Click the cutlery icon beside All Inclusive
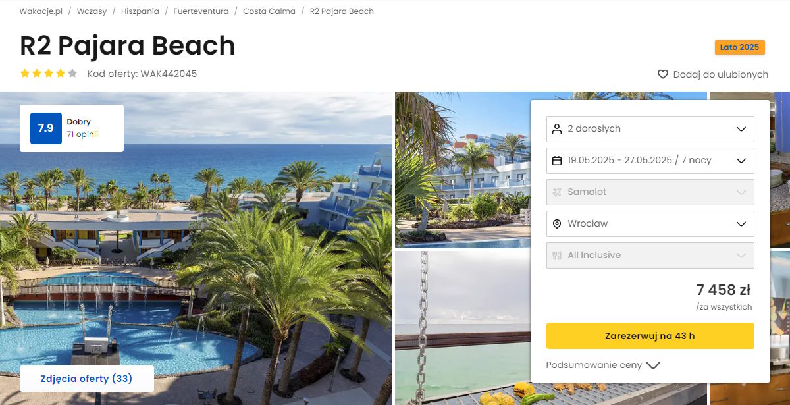 click(557, 256)
